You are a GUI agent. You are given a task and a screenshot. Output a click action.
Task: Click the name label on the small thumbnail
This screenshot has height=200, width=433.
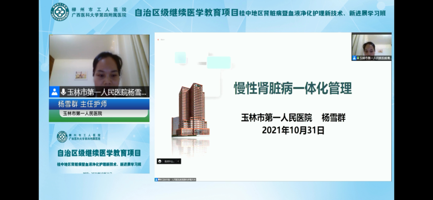point(375,58)
